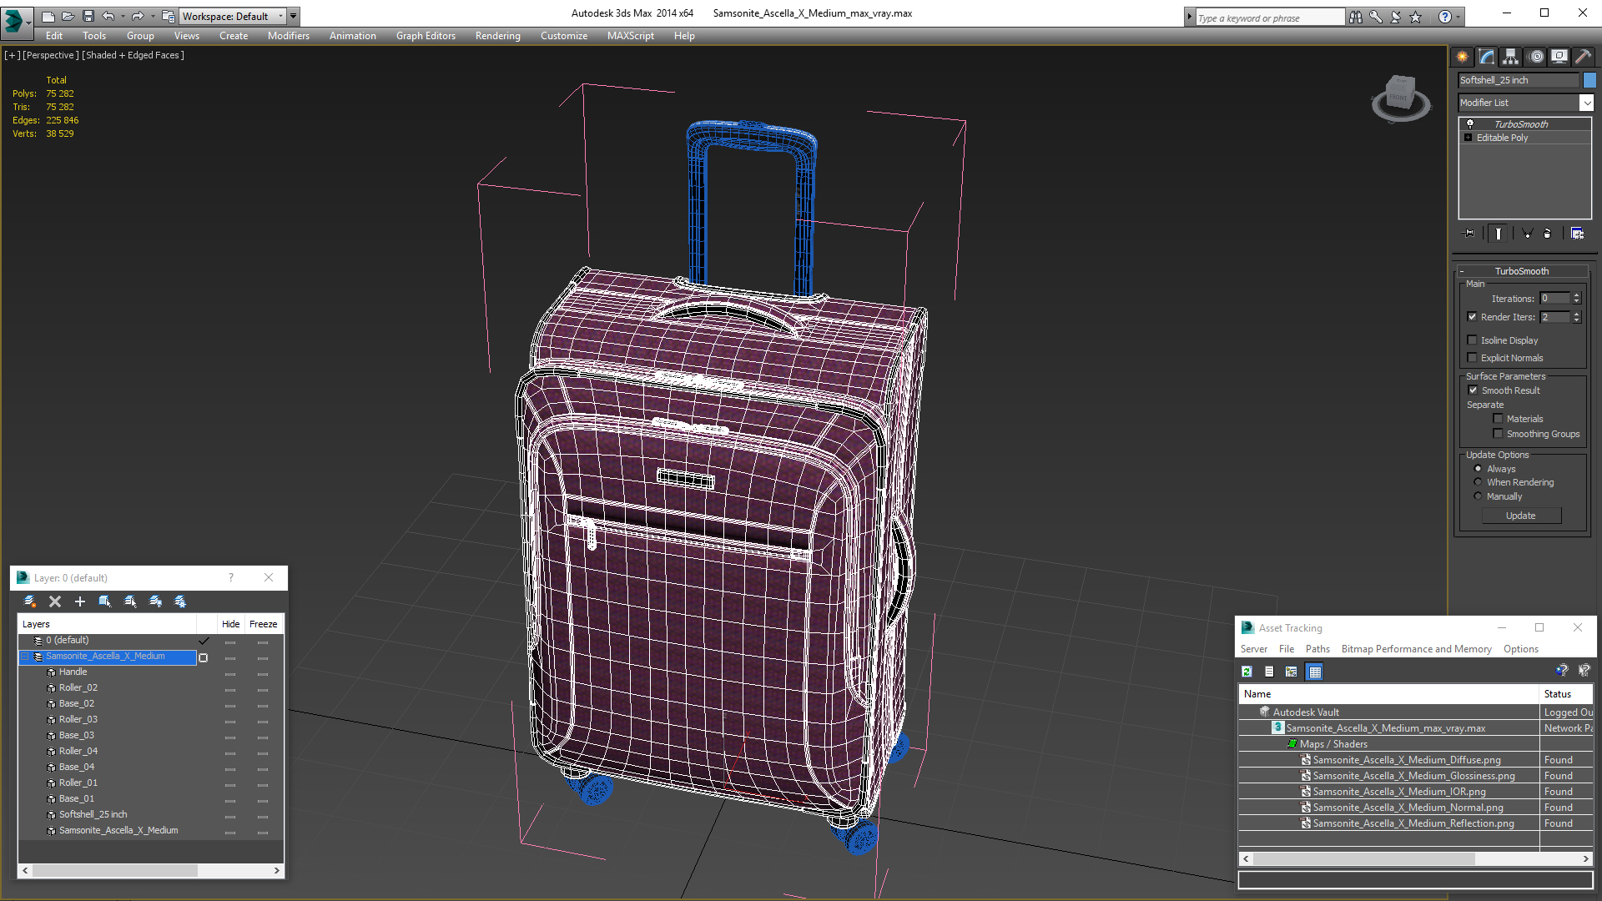
Task: Expand the Editable Poly stack entry
Action: (x=1468, y=138)
